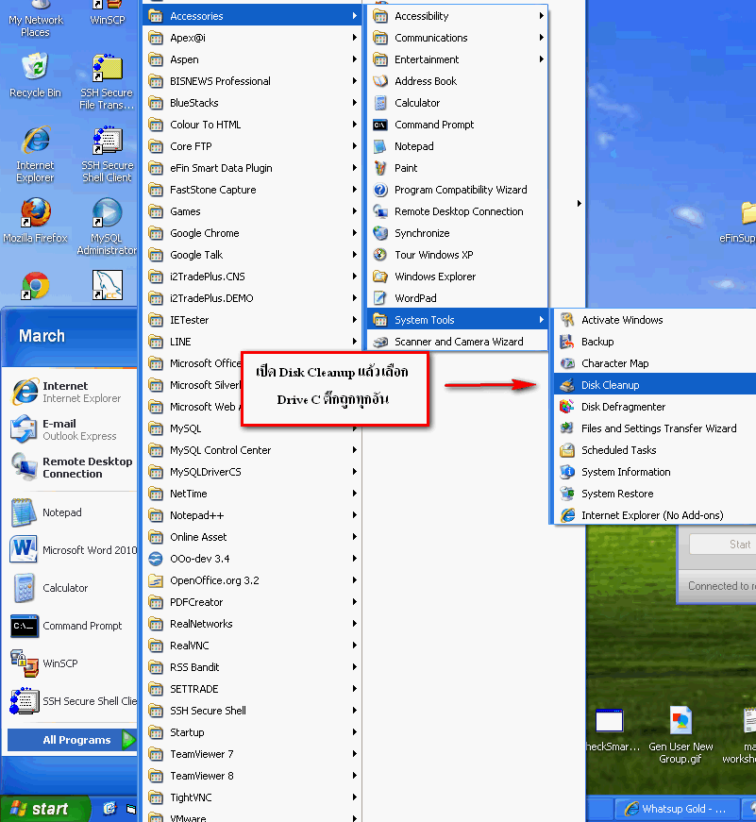Launch Internet Explorer (No Add-ons) icon
This screenshot has width=756, height=822.
tap(566, 515)
